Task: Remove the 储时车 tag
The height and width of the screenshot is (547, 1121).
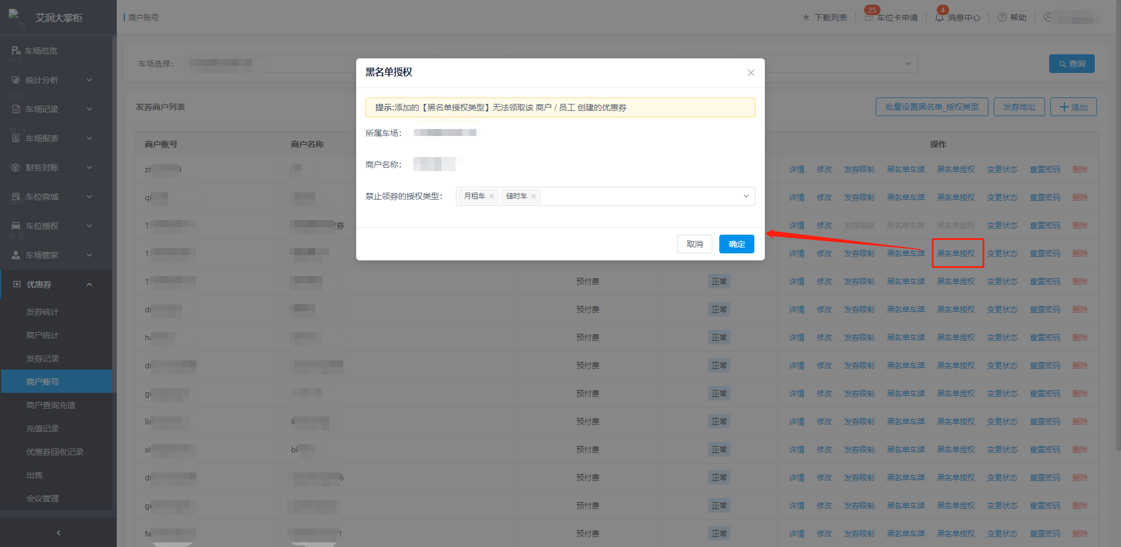Action: 534,196
